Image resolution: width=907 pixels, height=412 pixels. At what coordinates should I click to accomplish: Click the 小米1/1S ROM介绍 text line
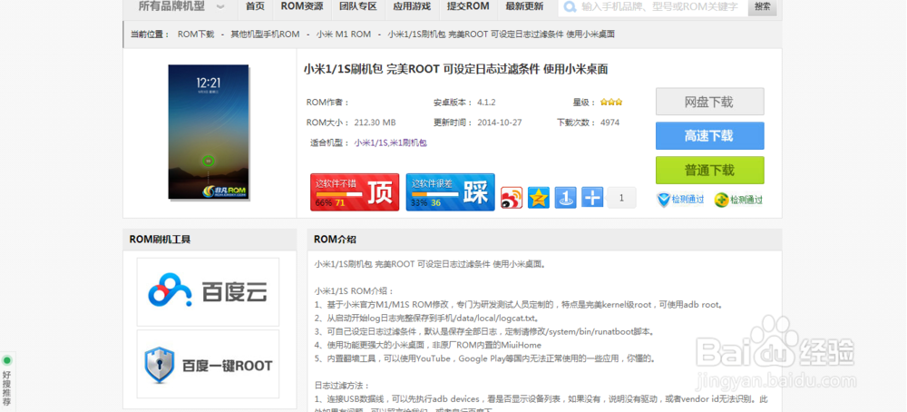[354, 290]
